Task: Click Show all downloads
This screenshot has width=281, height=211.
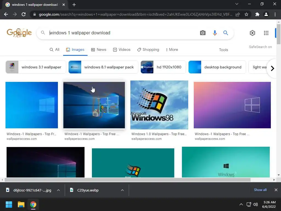Action: click(260, 190)
